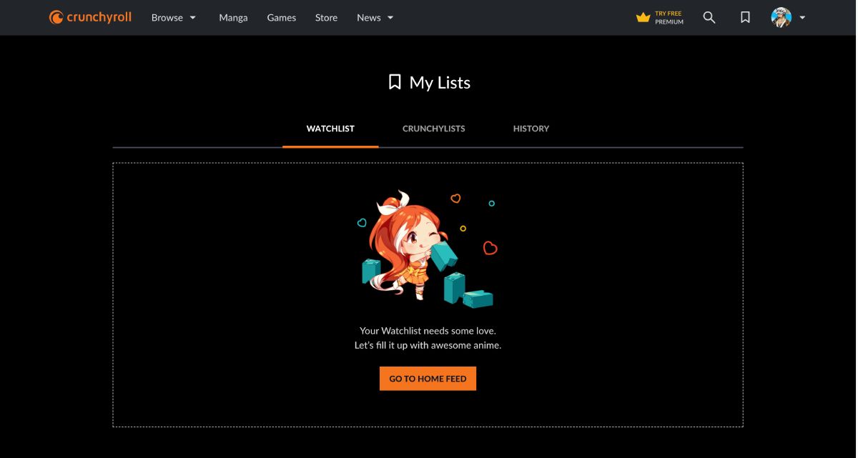Select the Watchlist tab

click(330, 129)
